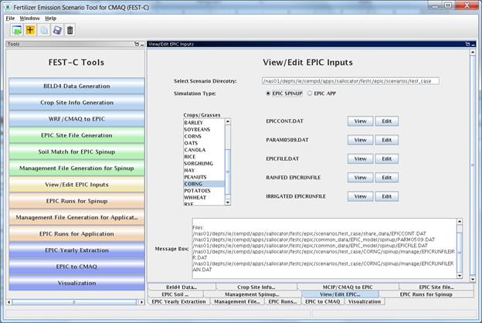Click the trash can delete toolbar icon
Image resolution: width=482 pixels, height=323 pixels.
(x=70, y=30)
